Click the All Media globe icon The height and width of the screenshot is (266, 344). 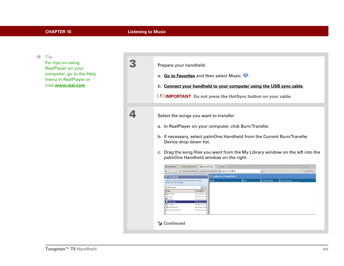coord(167,194)
